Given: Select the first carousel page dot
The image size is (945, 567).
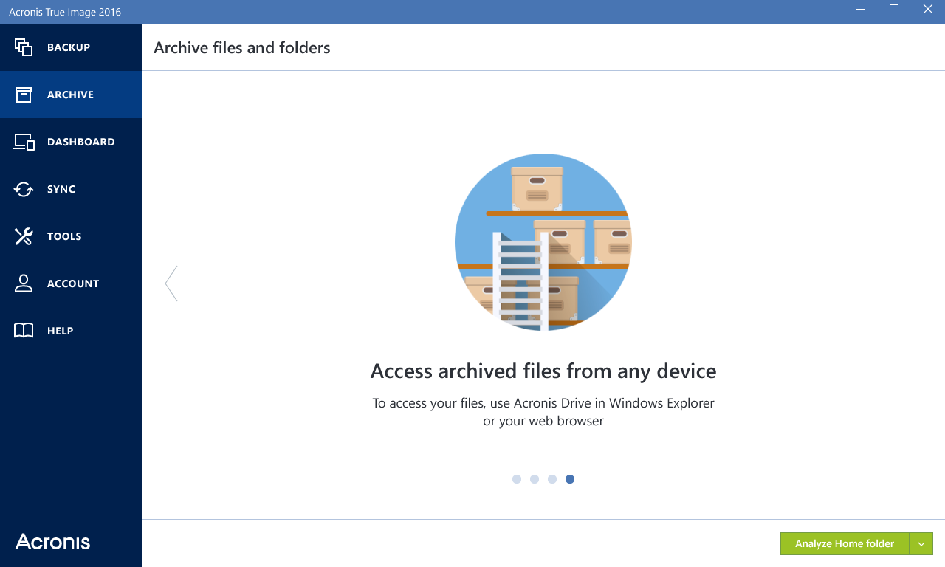Looking at the screenshot, I should pos(517,479).
